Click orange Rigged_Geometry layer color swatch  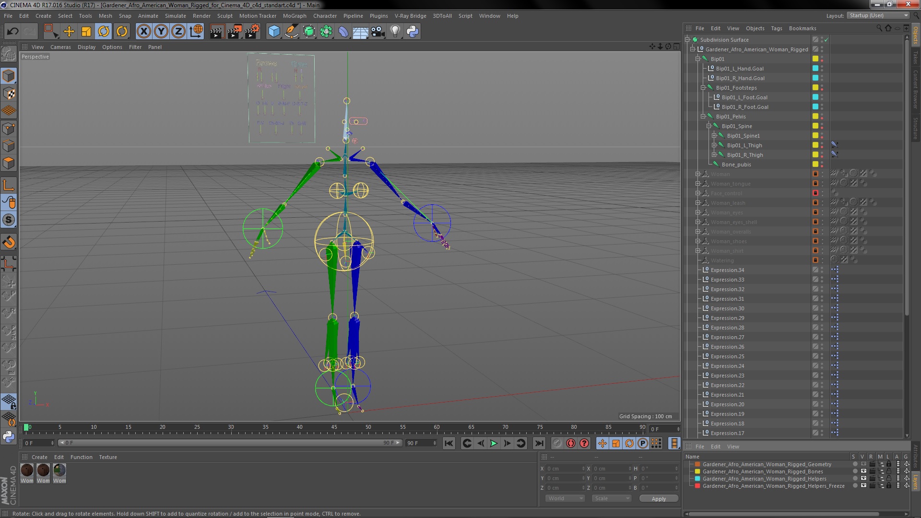(x=697, y=464)
